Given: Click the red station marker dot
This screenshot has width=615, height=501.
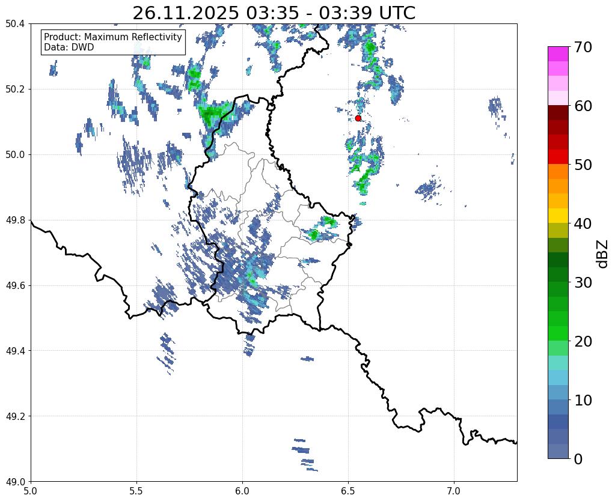Looking at the screenshot, I should 358,118.
